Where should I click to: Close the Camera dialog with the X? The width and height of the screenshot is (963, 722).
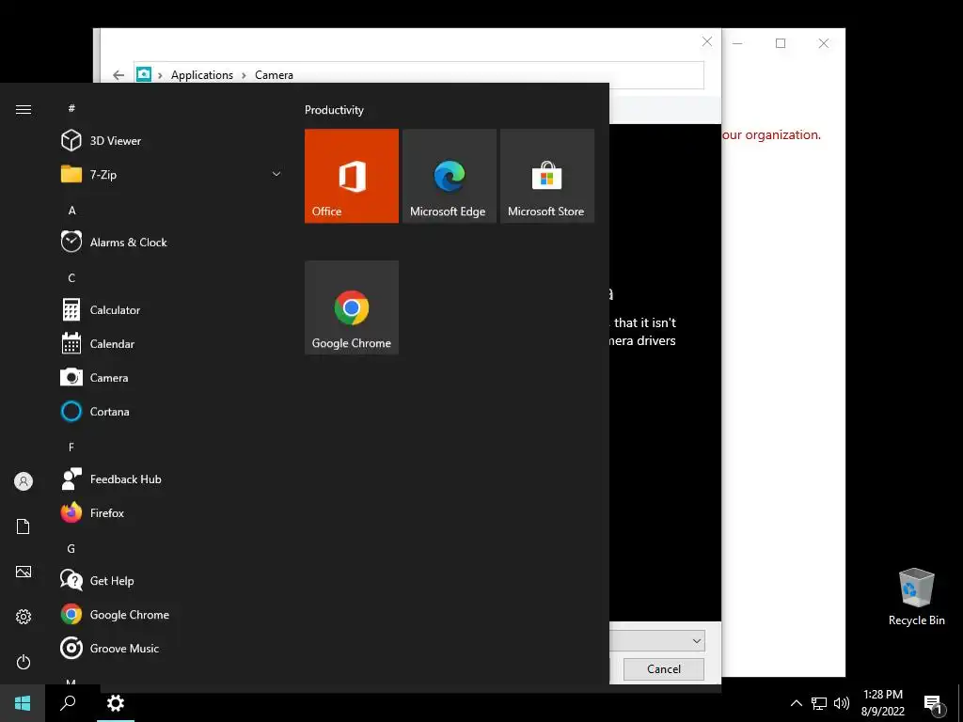[x=707, y=41]
